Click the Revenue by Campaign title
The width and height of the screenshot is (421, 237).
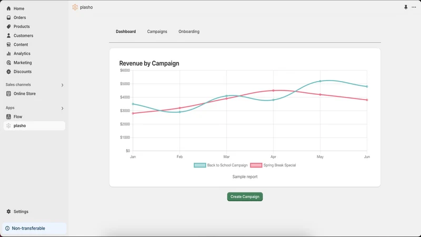149,63
